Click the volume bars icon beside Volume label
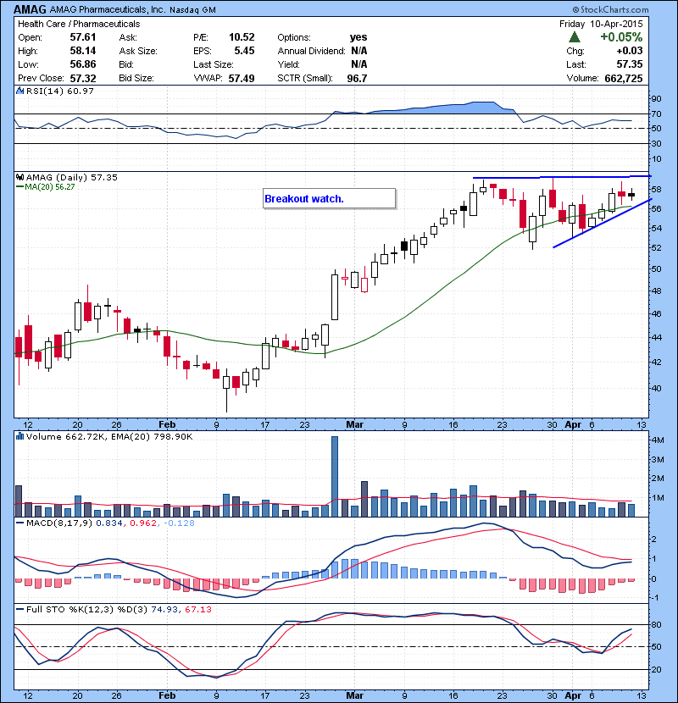Viewport: 678px width, 703px height. [x=20, y=436]
